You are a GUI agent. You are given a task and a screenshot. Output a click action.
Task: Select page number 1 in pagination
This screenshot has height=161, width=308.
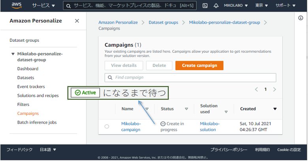pos(265,89)
